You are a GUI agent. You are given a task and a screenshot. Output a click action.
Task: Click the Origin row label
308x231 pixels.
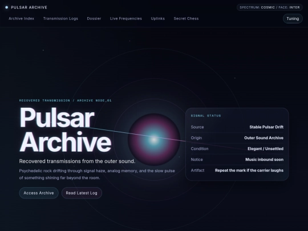pos(196,138)
